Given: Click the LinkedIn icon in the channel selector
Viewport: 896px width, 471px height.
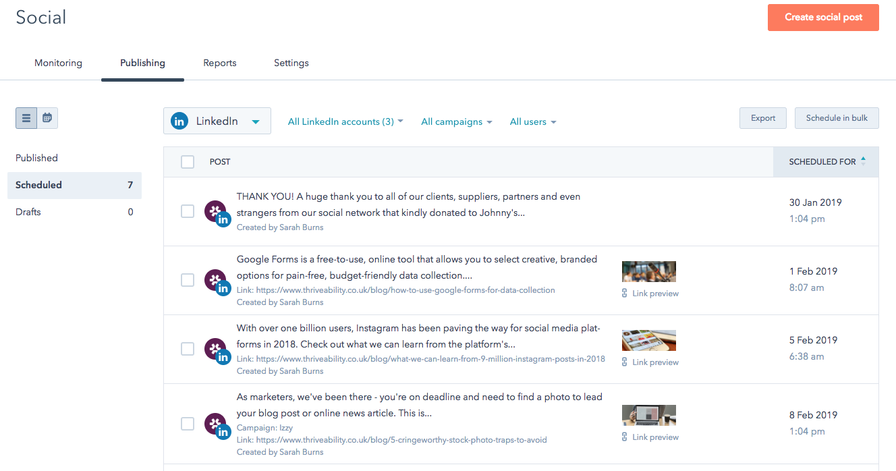Looking at the screenshot, I should 179,121.
